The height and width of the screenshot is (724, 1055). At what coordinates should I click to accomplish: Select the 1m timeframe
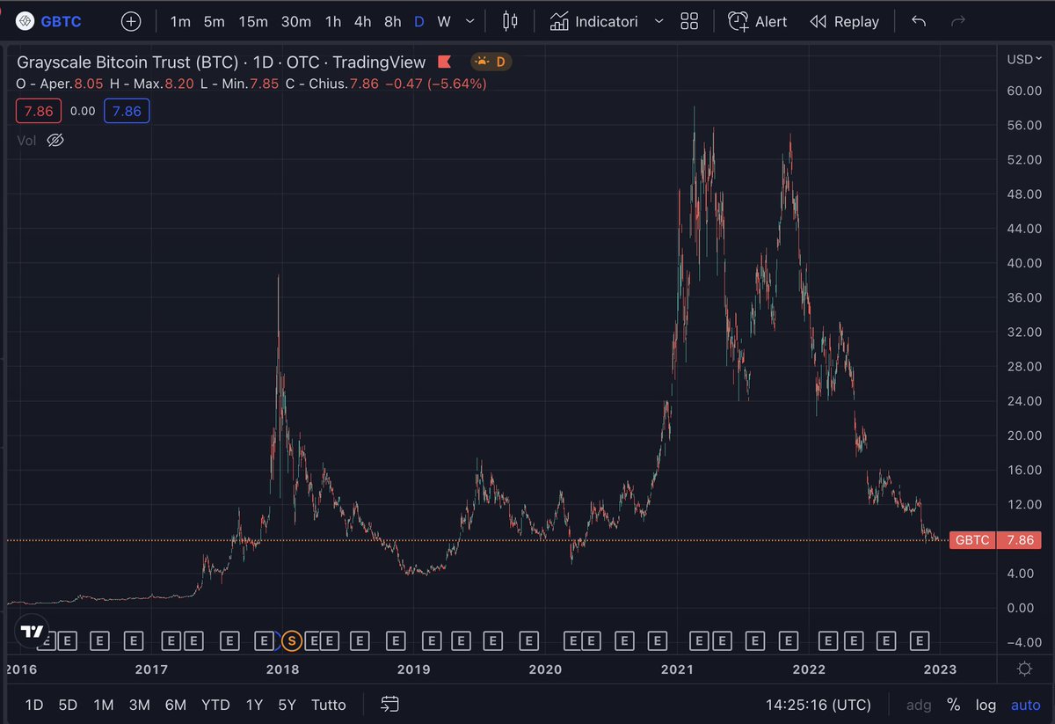(179, 21)
